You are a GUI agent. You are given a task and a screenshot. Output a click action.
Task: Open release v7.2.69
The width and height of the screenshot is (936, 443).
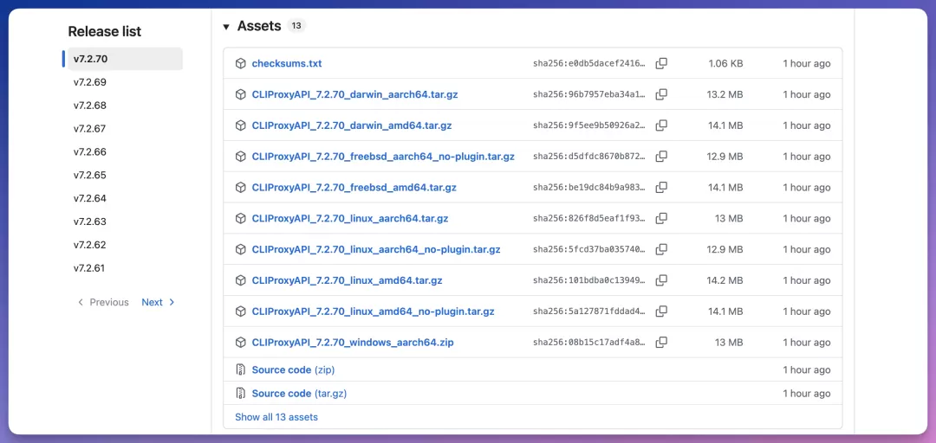[x=90, y=82]
